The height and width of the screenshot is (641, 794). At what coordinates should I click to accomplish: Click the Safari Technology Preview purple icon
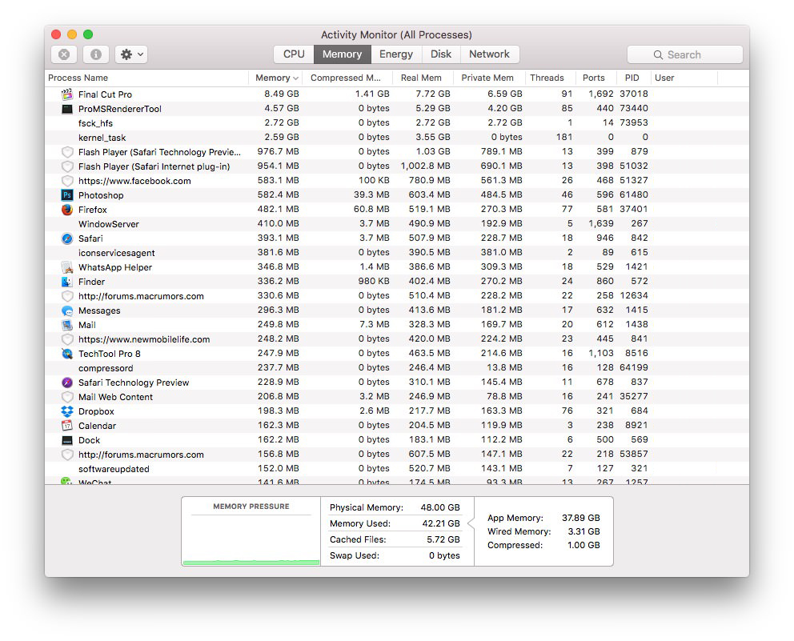67,383
